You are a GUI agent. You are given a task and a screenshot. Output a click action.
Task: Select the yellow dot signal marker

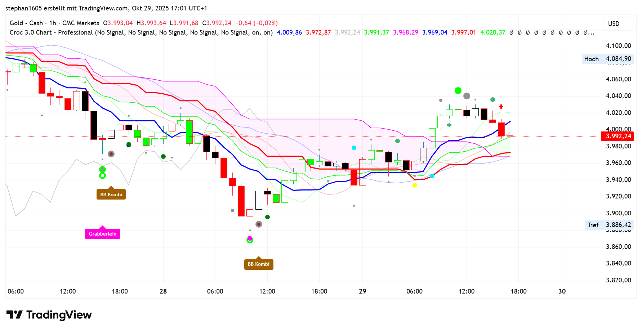(x=415, y=185)
